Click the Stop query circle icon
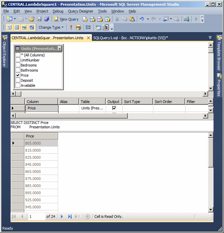The height and width of the screenshot is (233, 224). coord(88,216)
